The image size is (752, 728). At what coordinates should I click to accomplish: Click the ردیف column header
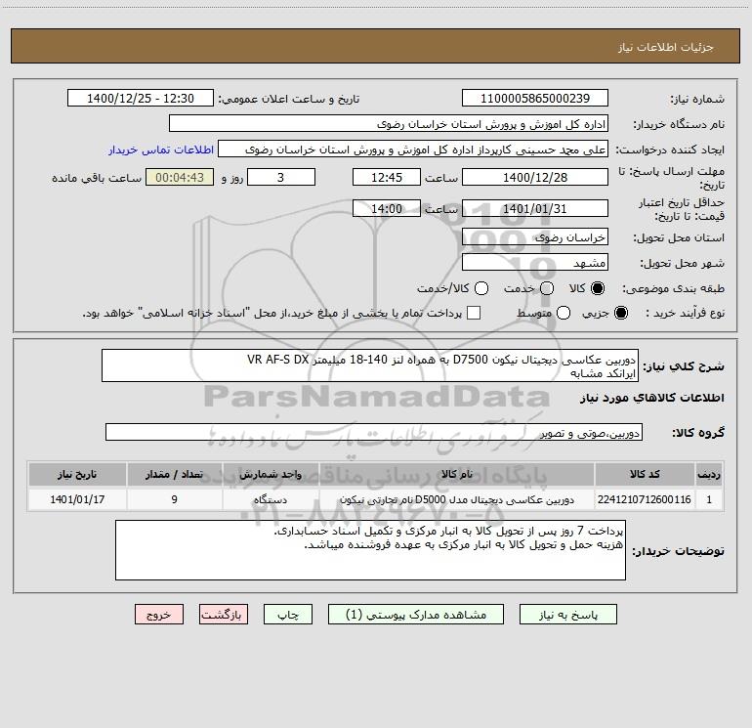tap(709, 474)
